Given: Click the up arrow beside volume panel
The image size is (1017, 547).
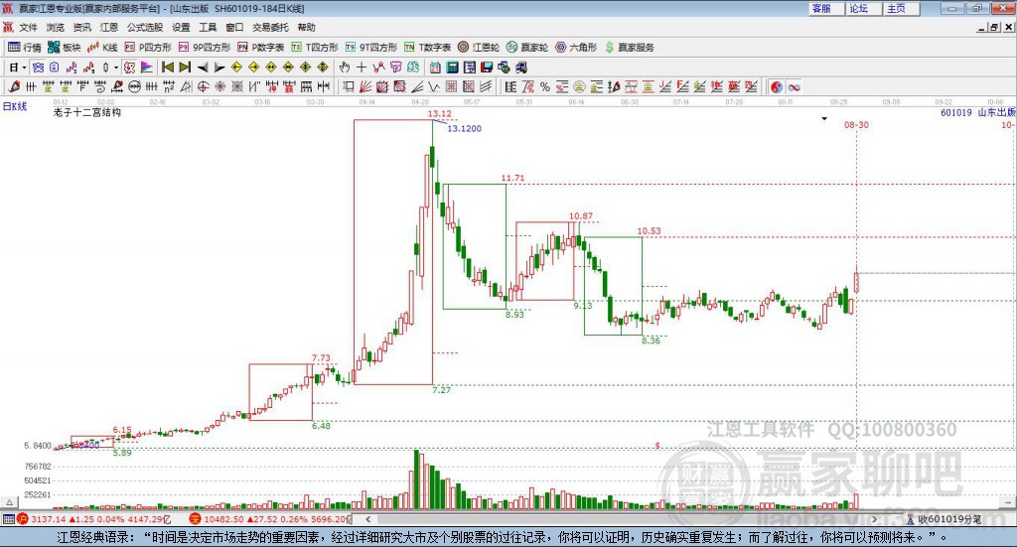Looking at the screenshot, I should 9,502.
